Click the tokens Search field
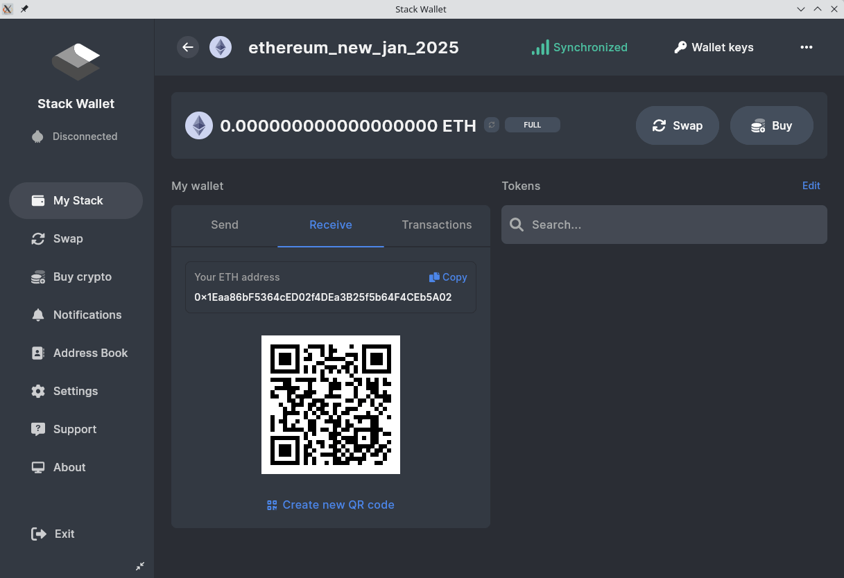 (664, 225)
